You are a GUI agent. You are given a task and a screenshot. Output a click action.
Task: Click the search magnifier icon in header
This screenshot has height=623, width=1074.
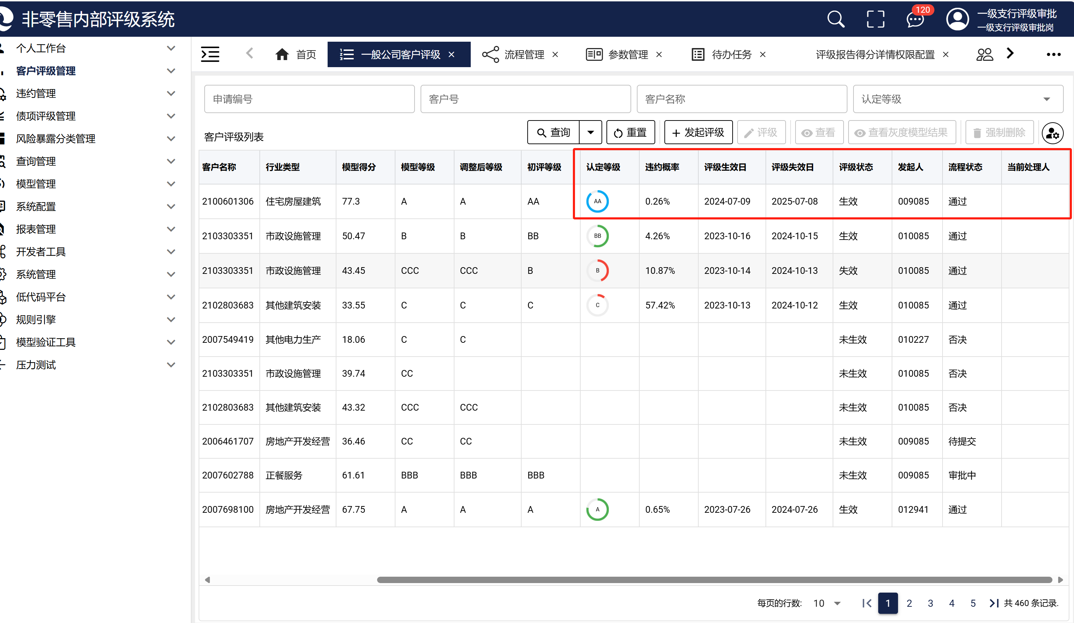835,19
